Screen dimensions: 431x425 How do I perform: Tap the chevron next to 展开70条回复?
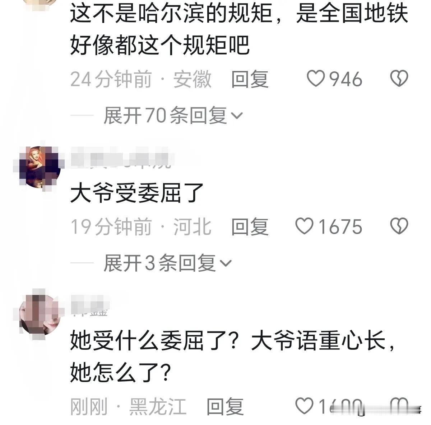[x=237, y=116]
